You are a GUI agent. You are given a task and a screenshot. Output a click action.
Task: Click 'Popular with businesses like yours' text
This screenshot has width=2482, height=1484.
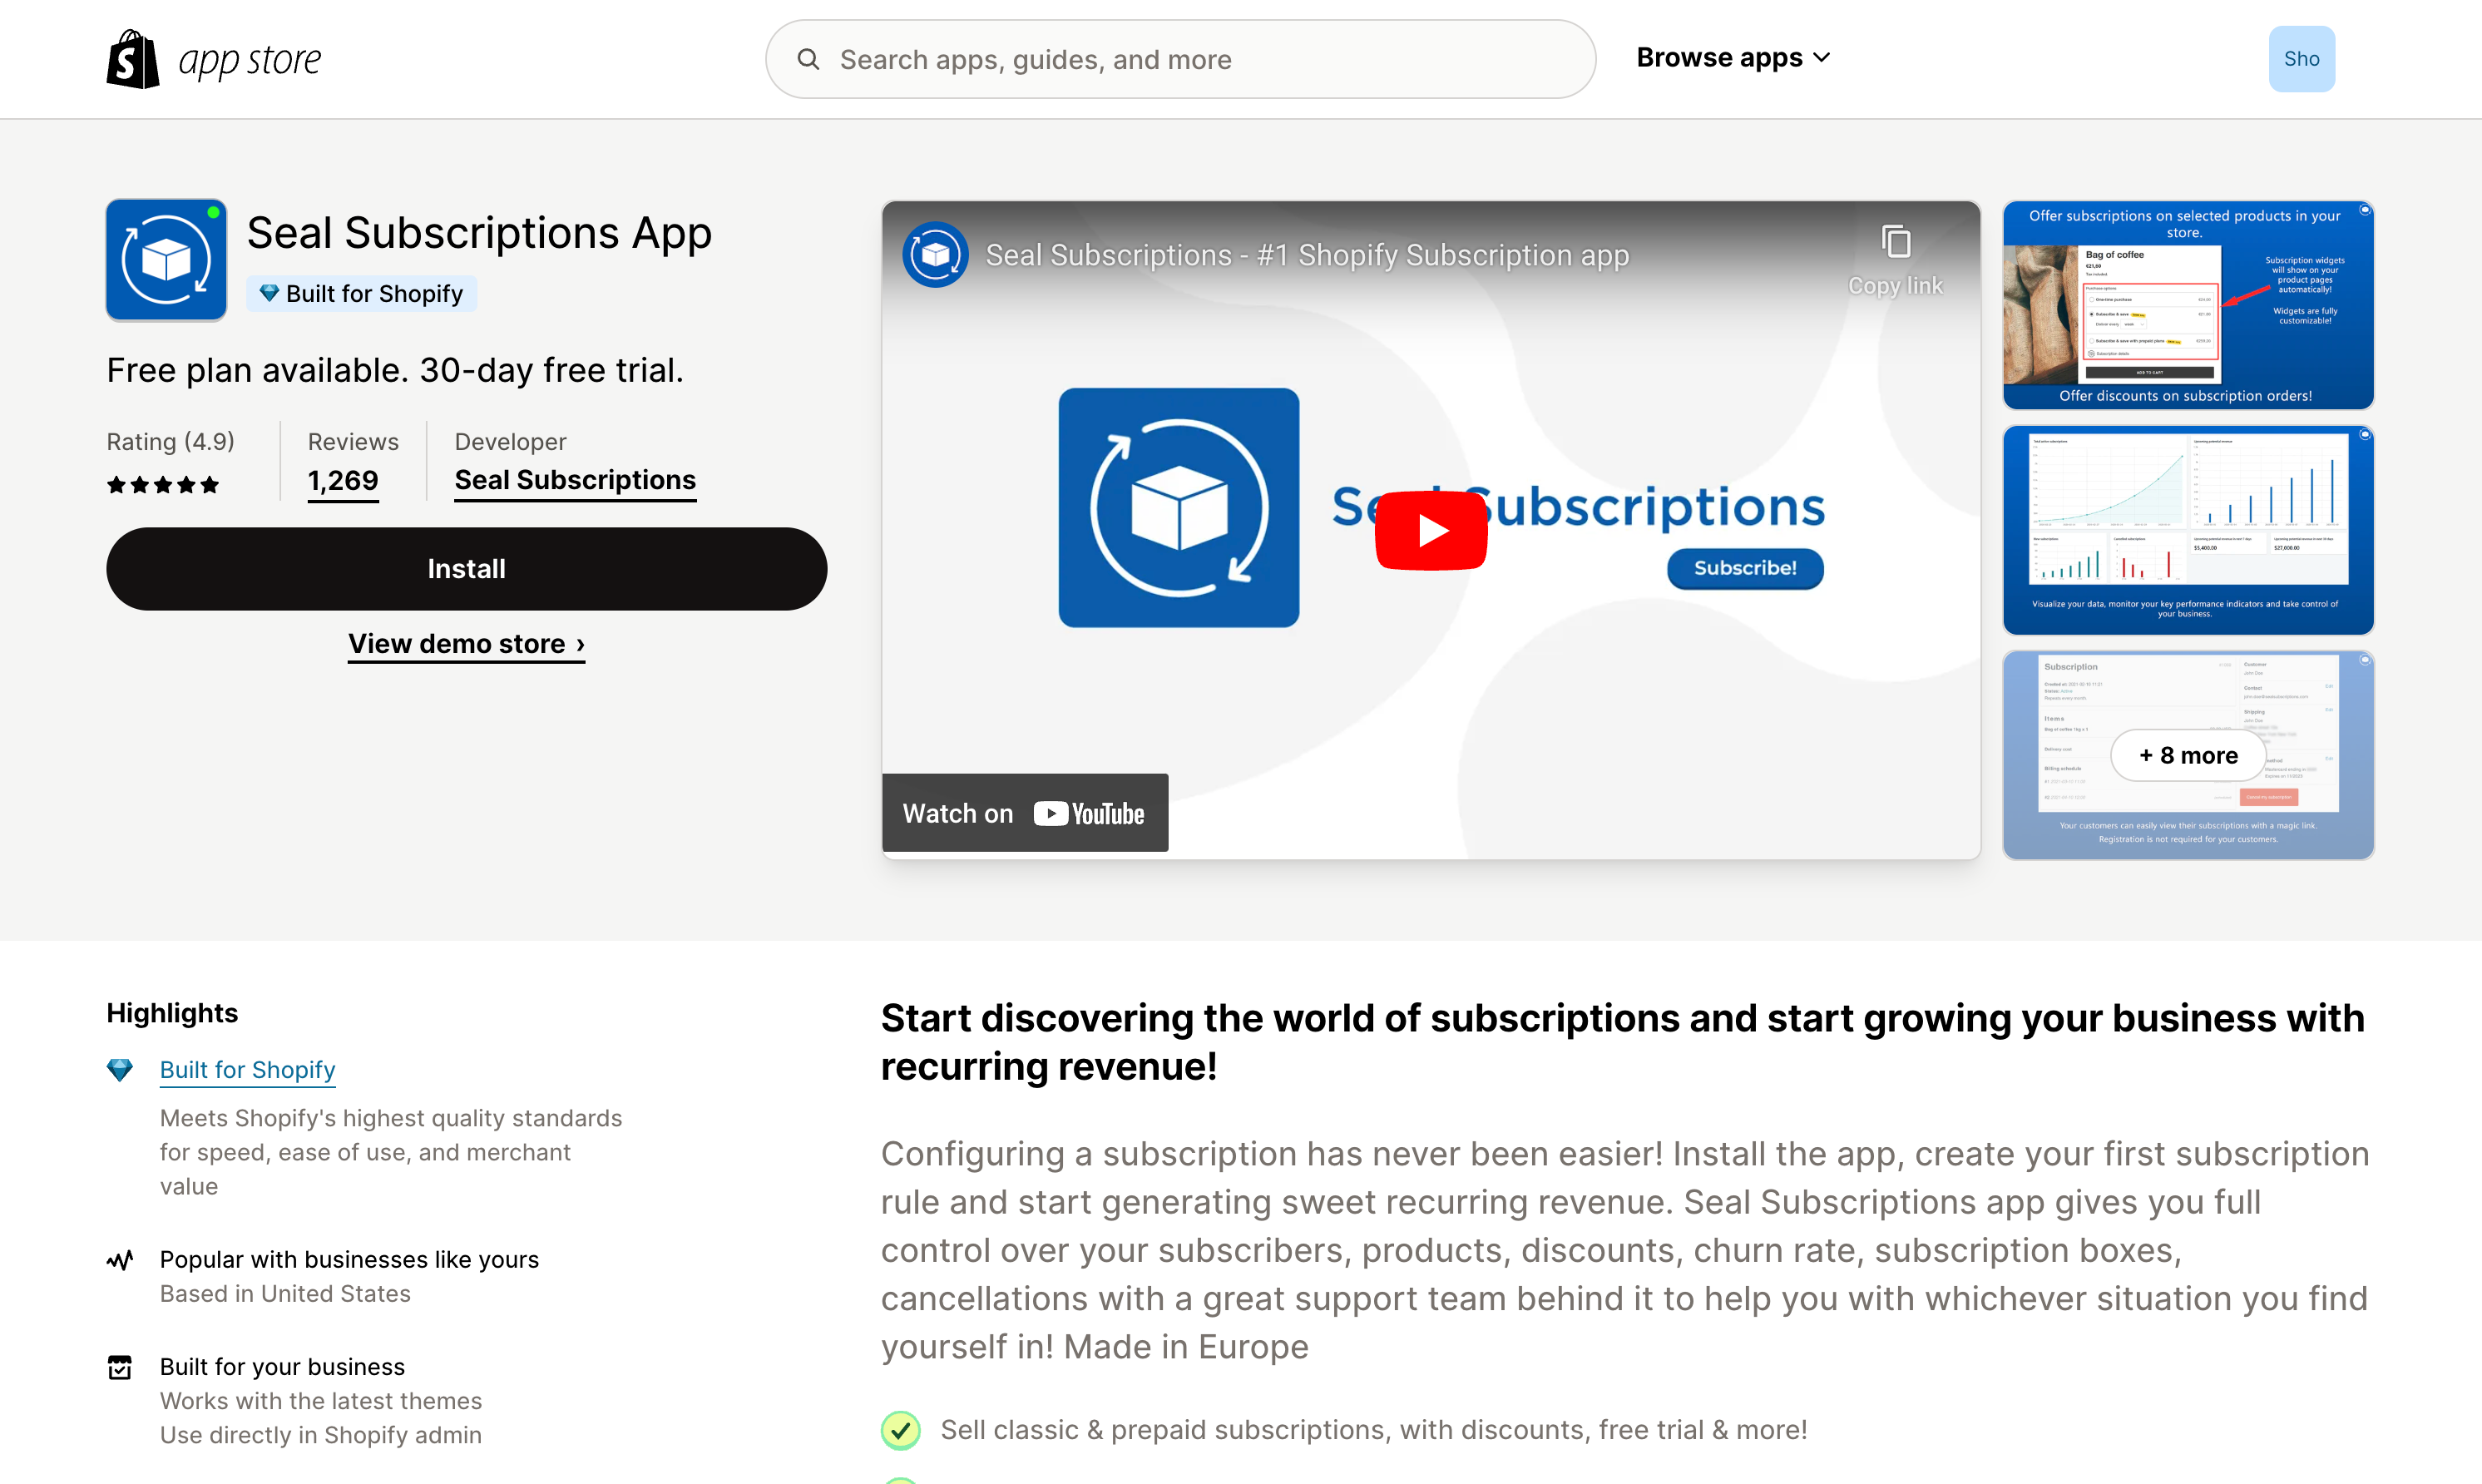[x=349, y=1260]
